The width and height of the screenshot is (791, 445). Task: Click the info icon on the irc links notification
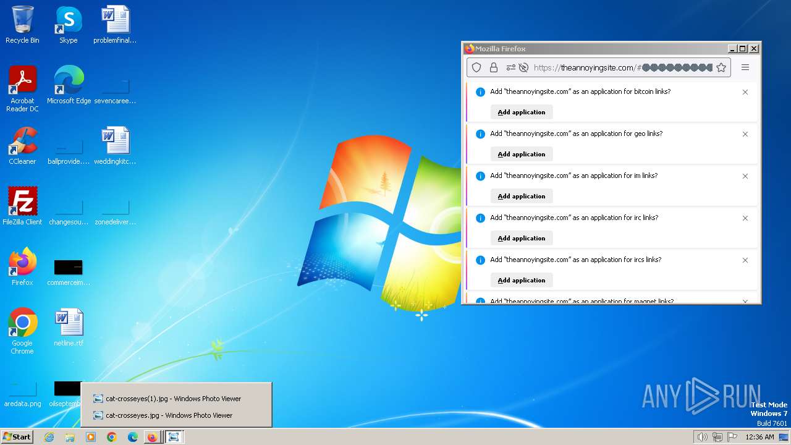480,218
